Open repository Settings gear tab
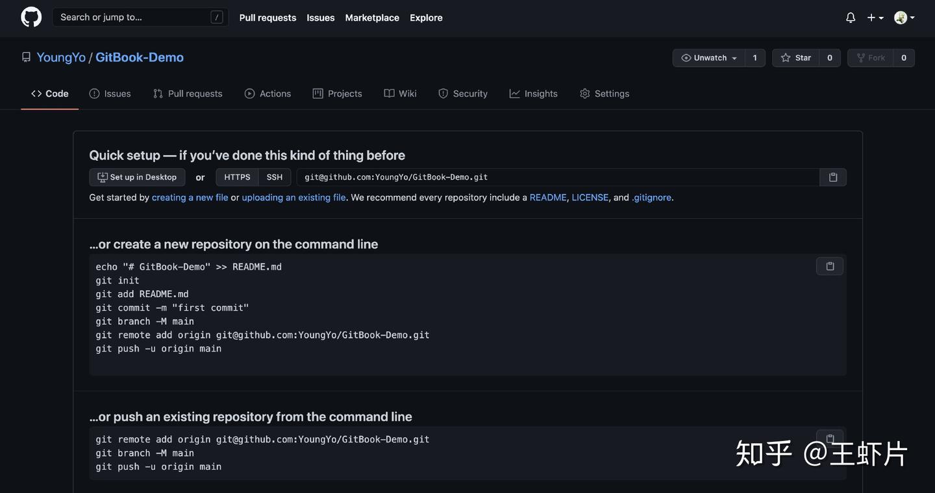This screenshot has height=493, width=935. click(605, 93)
